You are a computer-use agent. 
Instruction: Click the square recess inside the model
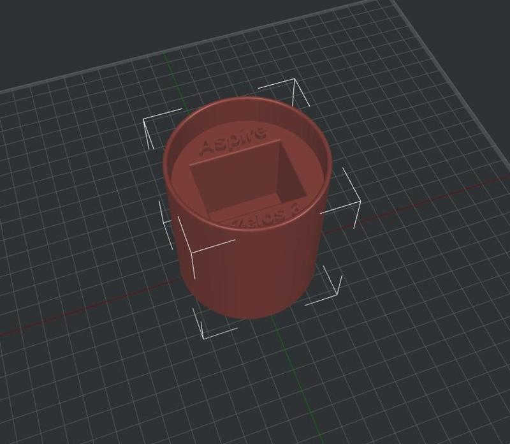(x=248, y=181)
